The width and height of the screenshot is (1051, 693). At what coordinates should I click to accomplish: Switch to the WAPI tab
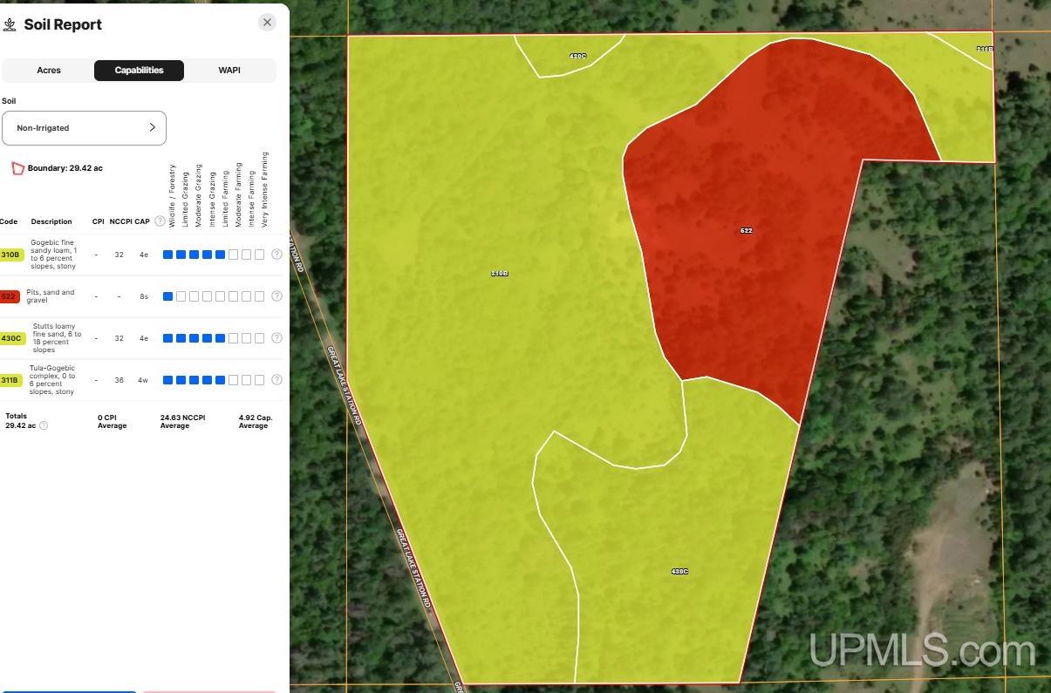point(229,71)
